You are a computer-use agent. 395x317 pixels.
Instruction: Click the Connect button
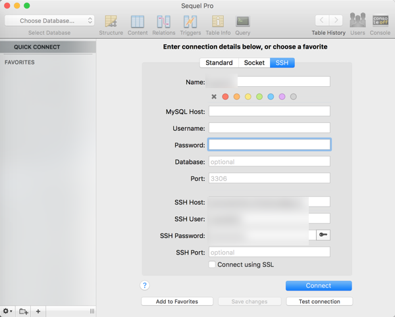pos(319,285)
